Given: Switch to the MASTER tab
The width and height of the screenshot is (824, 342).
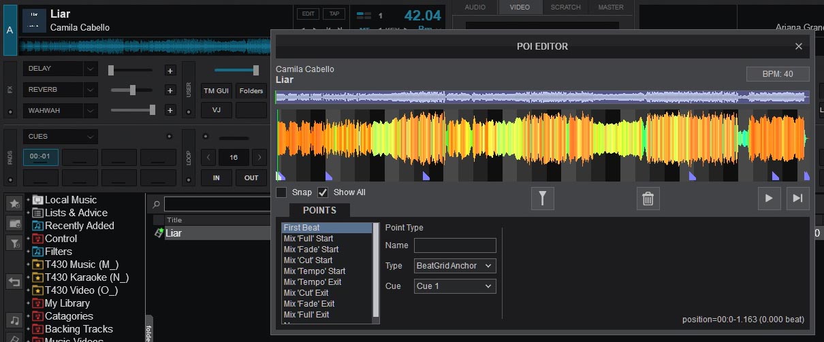Looking at the screenshot, I should coord(611,7).
